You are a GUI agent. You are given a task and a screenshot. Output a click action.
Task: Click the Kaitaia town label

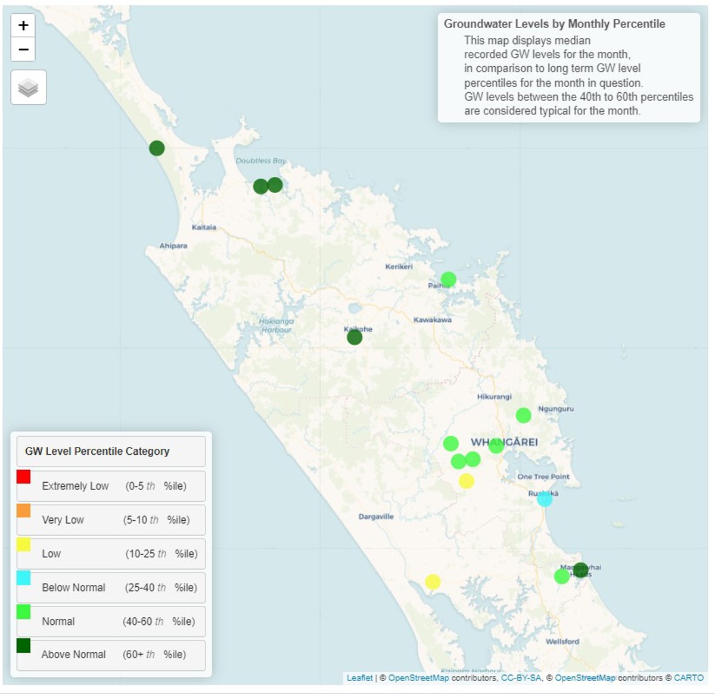204,227
